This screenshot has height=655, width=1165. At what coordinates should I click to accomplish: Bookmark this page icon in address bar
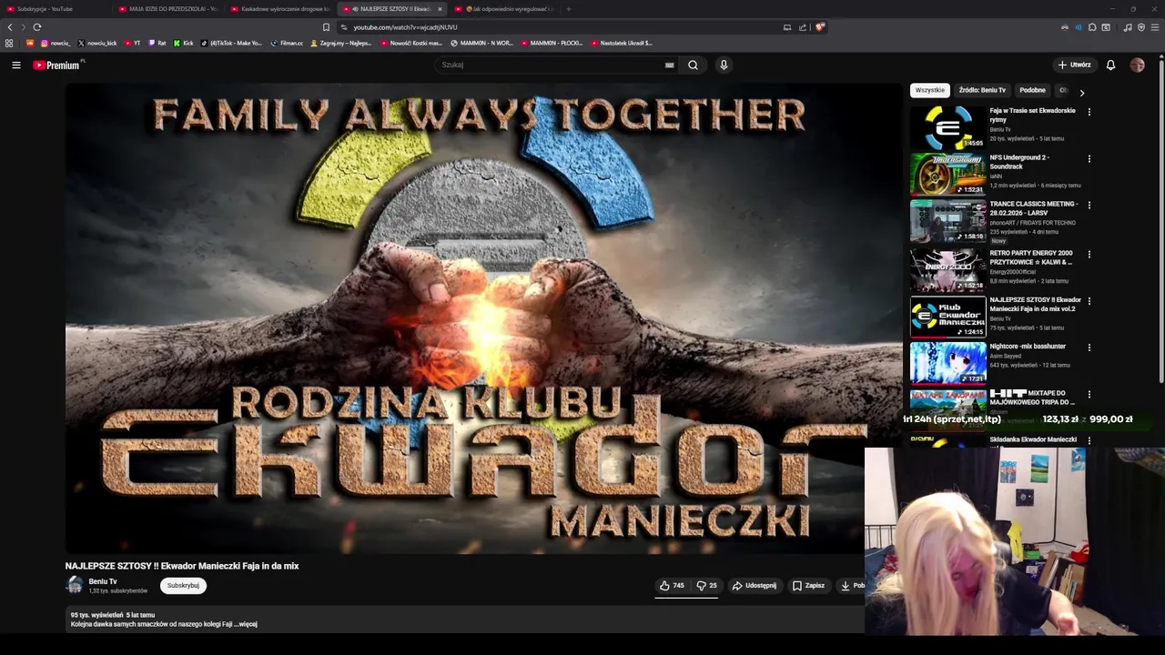[x=326, y=27]
